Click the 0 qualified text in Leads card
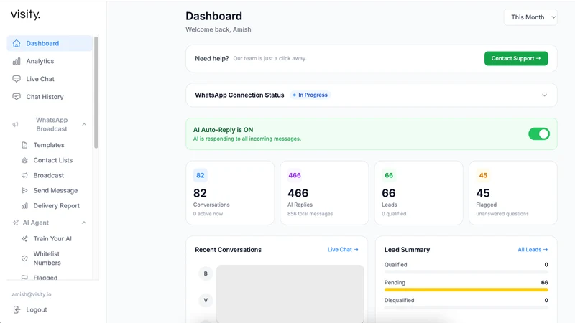Viewport: 575px width, 323px height. point(394,214)
